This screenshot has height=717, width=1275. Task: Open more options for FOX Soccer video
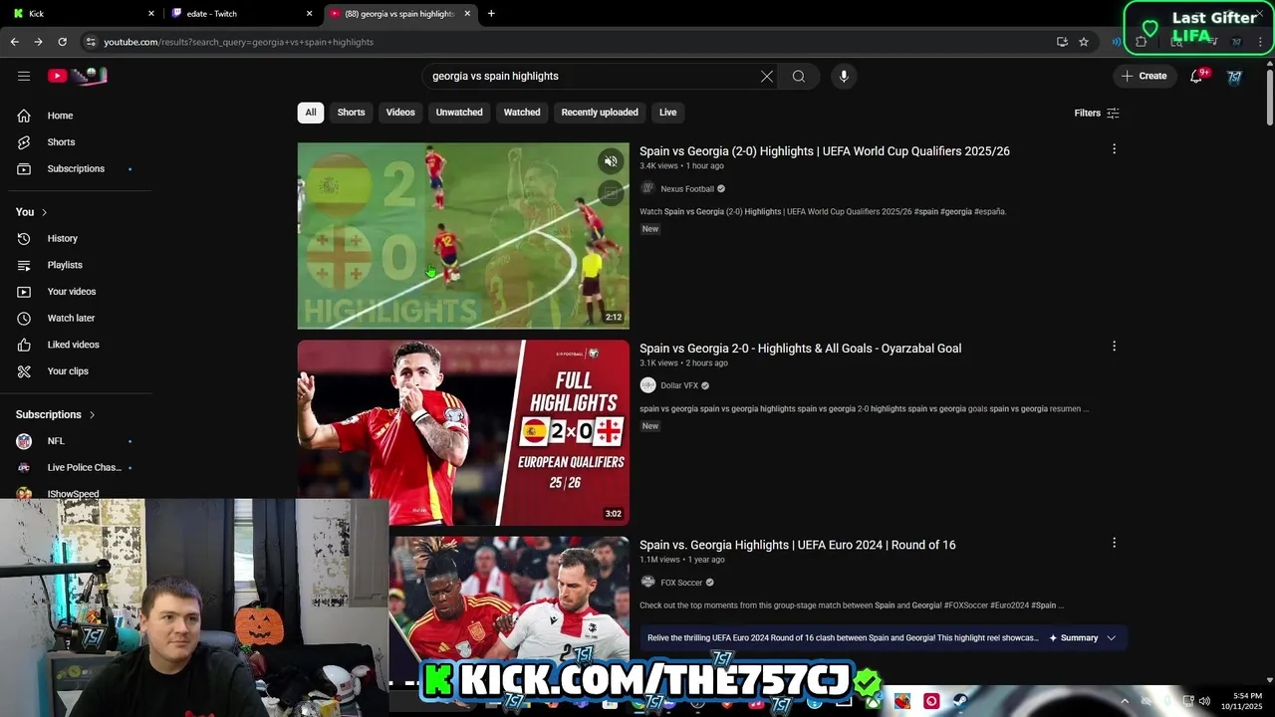1114,543
